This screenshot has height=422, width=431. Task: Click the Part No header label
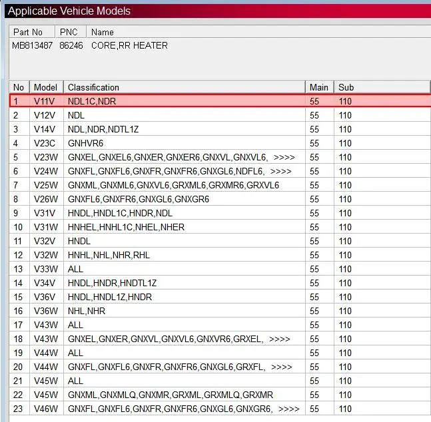pyautogui.click(x=28, y=32)
